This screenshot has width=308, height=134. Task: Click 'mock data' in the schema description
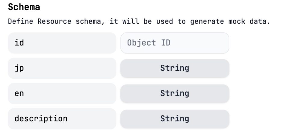[x=249, y=22]
